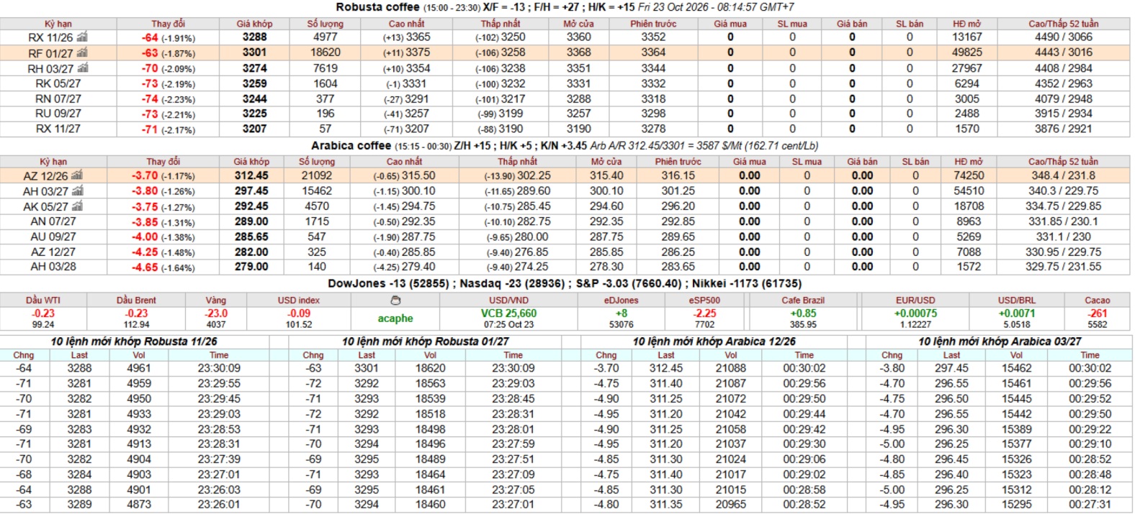1135x514 pixels.
Task: Click '10 lệnh mới khớp Robusta 01/27' heading
Action: pos(425,341)
